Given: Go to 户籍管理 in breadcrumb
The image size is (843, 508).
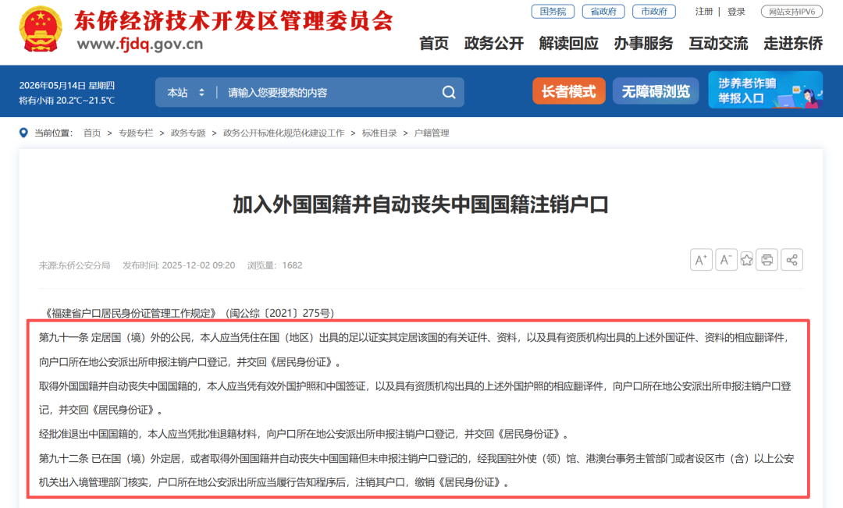Looking at the screenshot, I should click(x=431, y=133).
